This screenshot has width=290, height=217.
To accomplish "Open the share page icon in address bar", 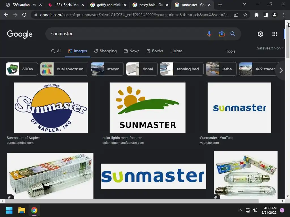I will (236, 15).
